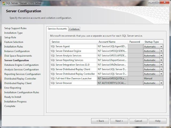Viewport: 171px width, 128px height.
Task: Click the Account Name column header
Action: (x=112, y=42)
